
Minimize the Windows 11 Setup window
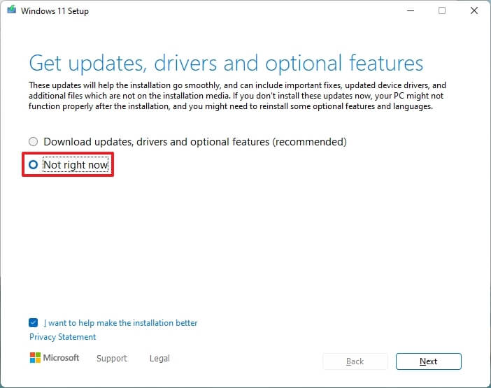click(x=409, y=11)
